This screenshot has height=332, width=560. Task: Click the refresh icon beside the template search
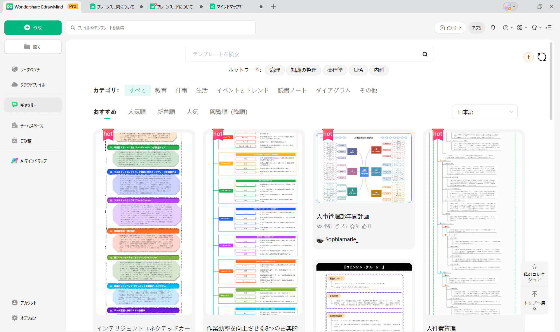pos(542,57)
